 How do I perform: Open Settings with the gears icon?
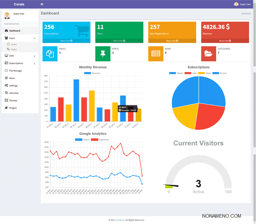7,86
